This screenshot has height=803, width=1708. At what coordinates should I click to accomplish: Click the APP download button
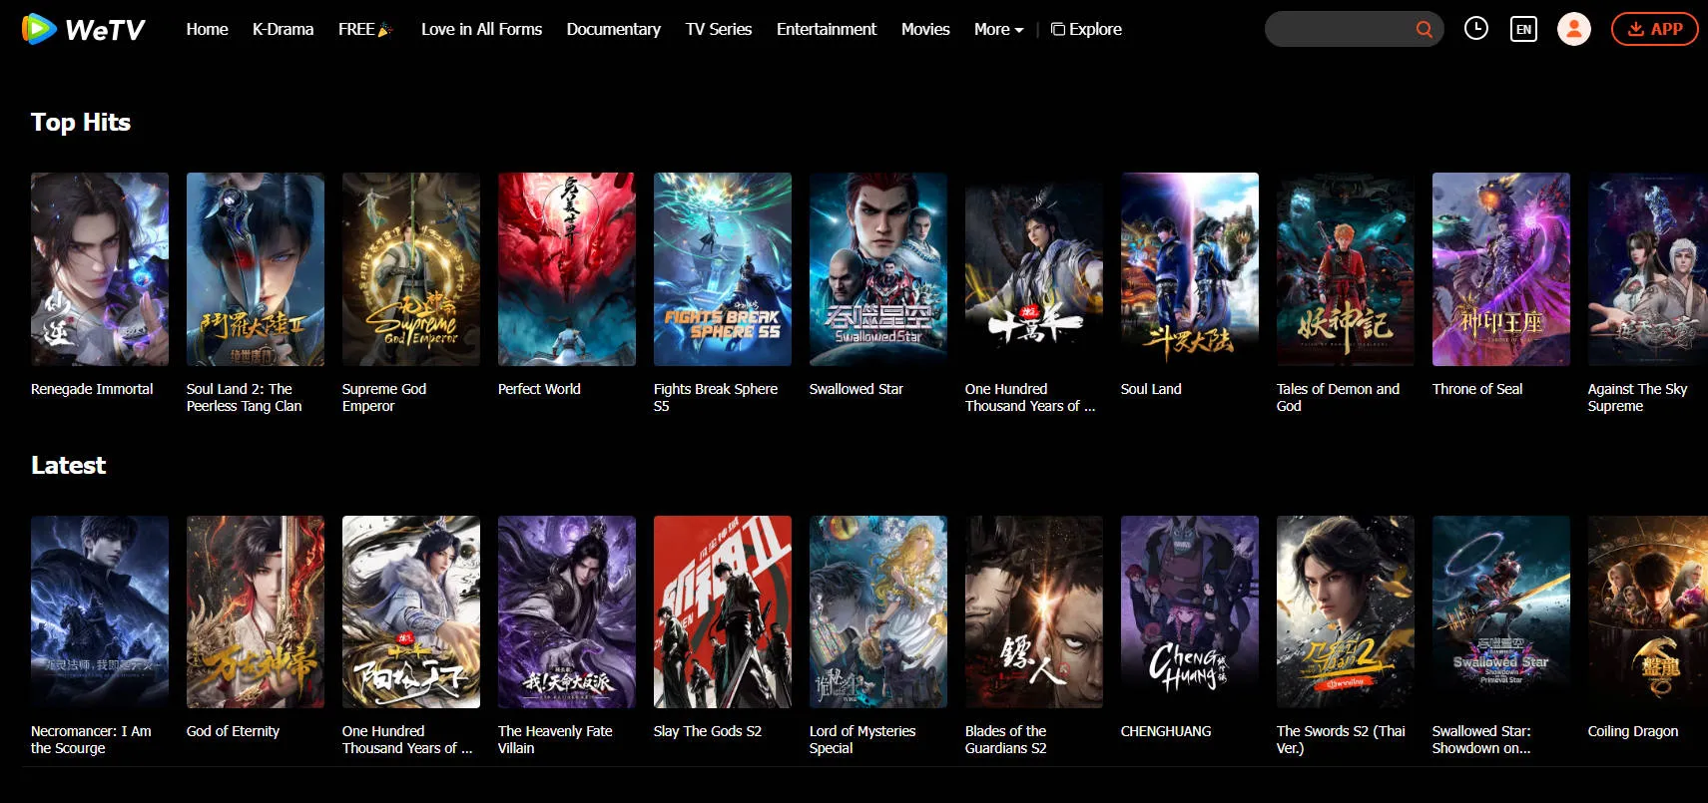click(x=1654, y=29)
